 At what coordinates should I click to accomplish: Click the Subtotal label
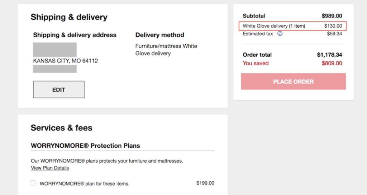point(254,16)
